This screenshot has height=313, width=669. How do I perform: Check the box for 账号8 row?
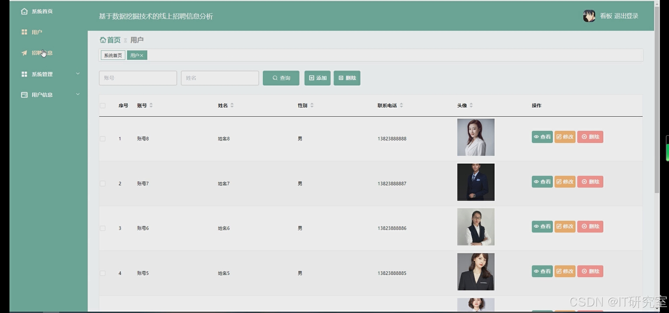point(103,139)
